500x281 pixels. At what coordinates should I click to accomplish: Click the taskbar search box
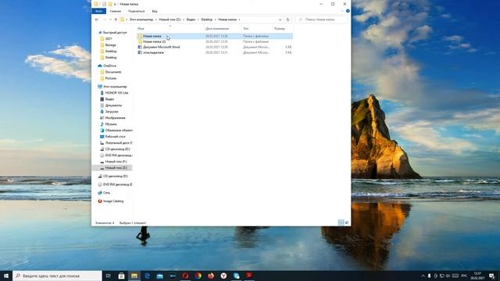[57, 276]
